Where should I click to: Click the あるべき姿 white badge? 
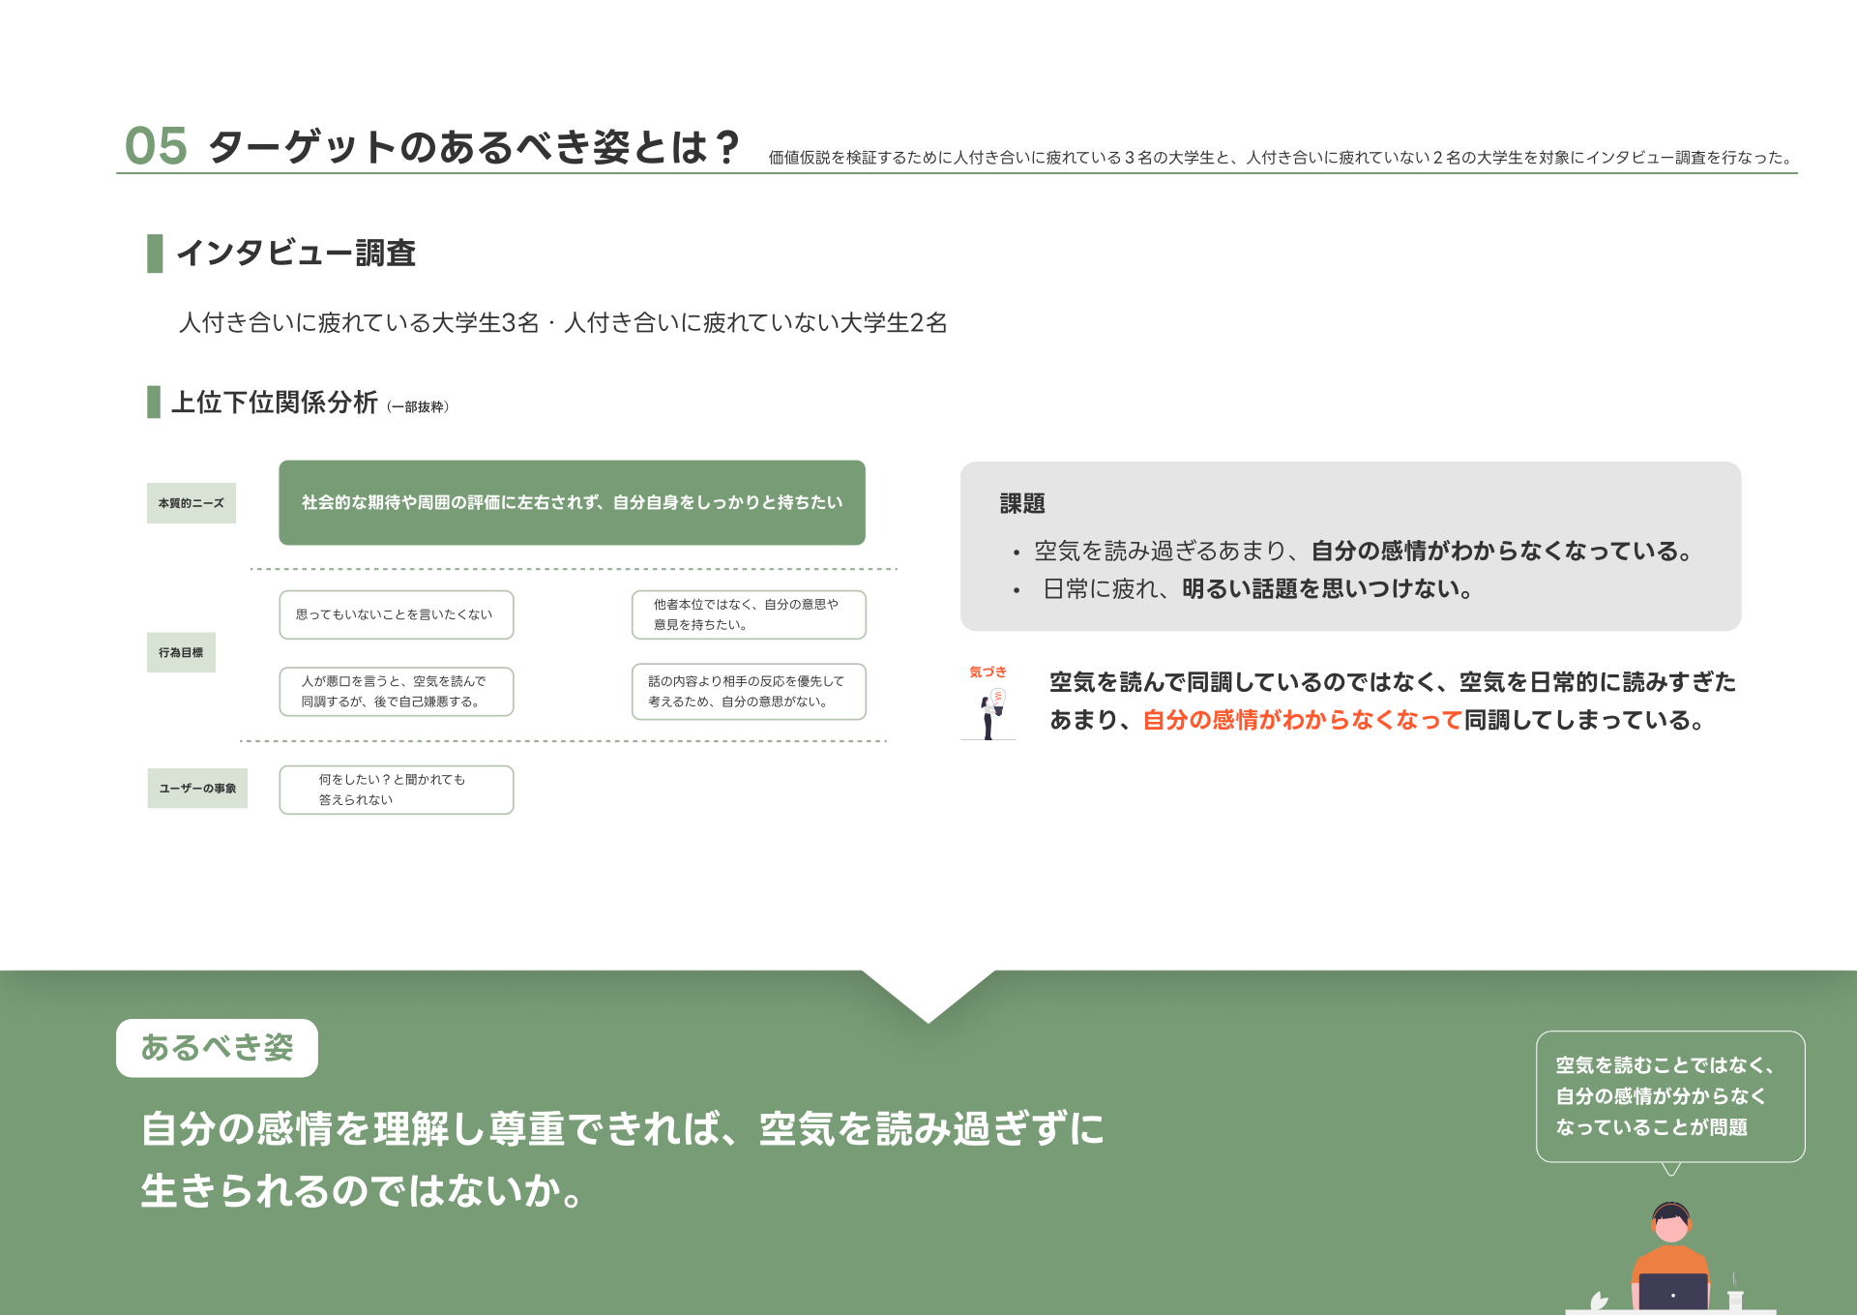(217, 1047)
